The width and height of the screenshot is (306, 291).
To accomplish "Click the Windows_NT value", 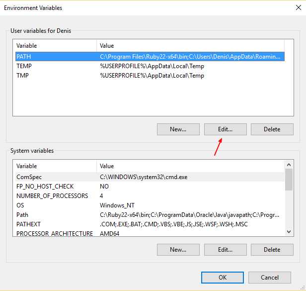I will tap(117, 205).
